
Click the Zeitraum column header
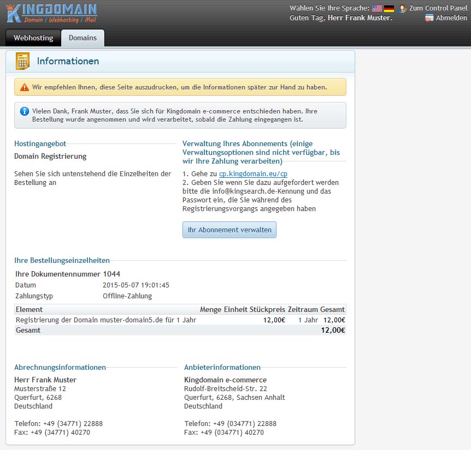click(303, 309)
